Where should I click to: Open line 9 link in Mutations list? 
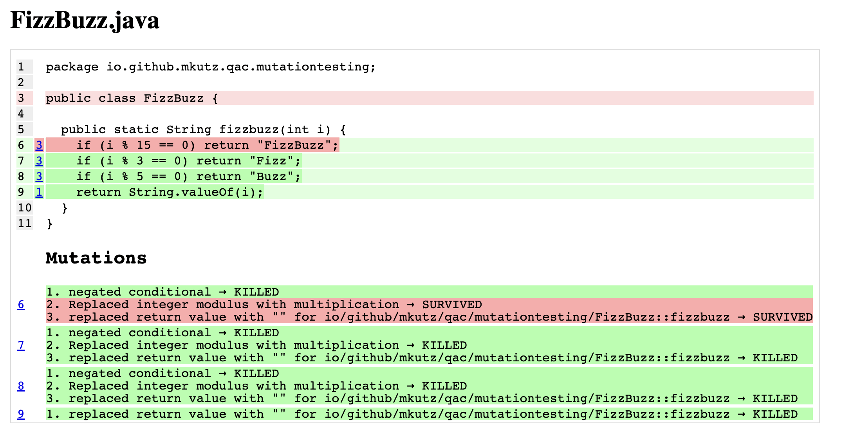coord(21,414)
